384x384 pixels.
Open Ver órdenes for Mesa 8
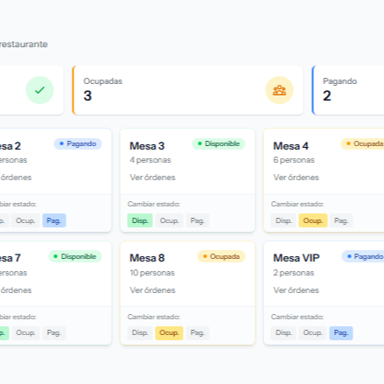point(152,290)
